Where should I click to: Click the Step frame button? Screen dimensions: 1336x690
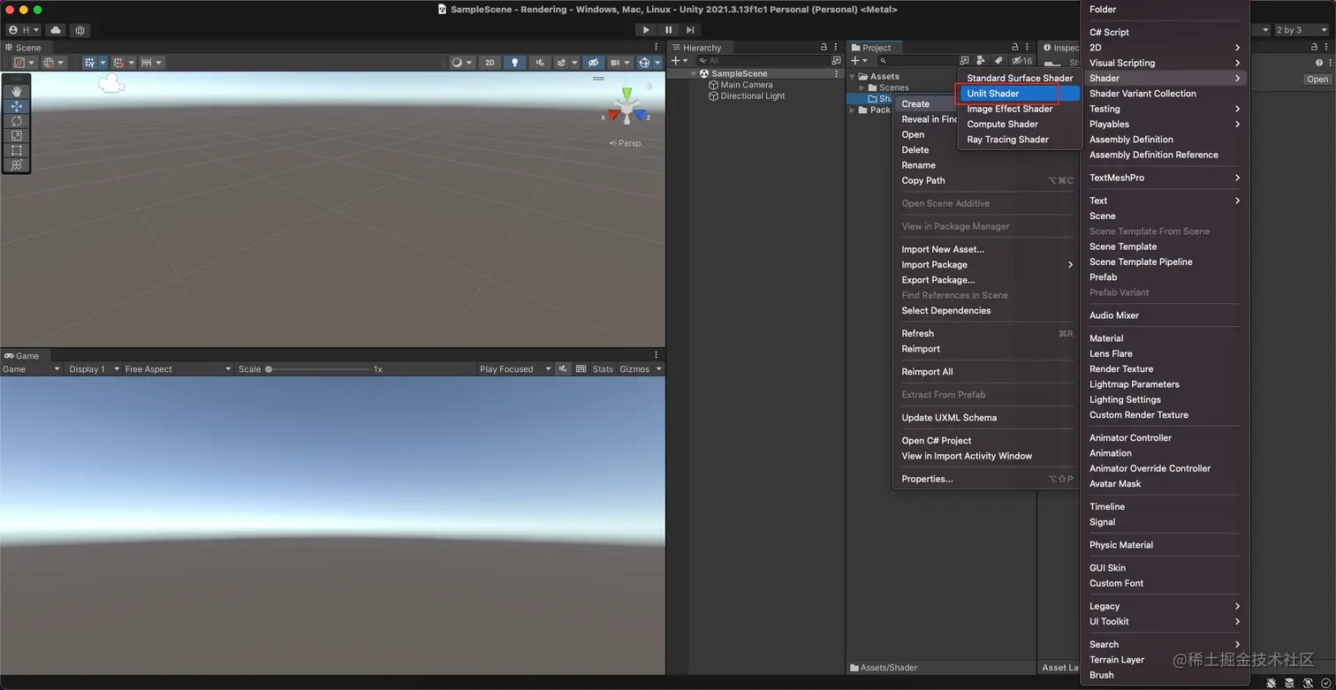[x=690, y=29]
